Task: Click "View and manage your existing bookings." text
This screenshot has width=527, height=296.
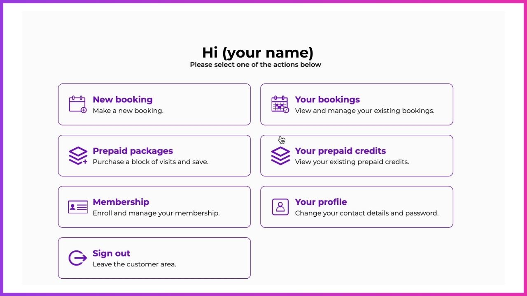Action: point(364,111)
